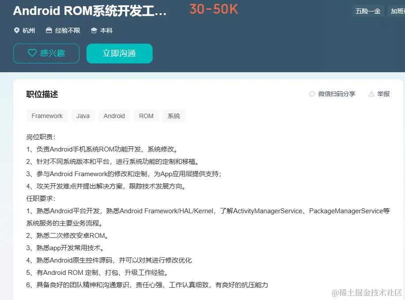
Task: Click the job title Android ROM系统开发工
Action: pyautogui.click(x=90, y=11)
